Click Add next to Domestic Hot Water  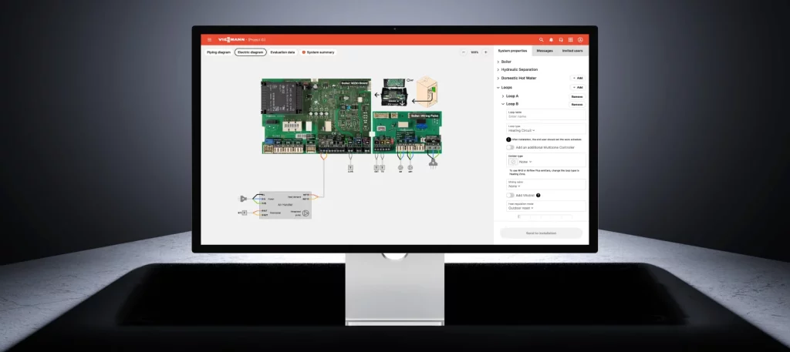point(576,78)
